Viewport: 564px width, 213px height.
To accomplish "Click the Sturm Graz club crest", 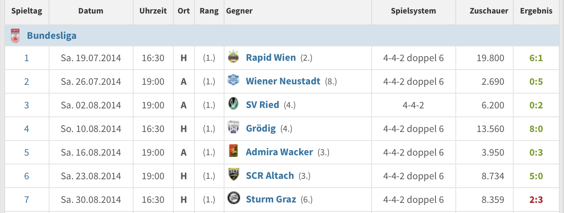I will [x=233, y=199].
